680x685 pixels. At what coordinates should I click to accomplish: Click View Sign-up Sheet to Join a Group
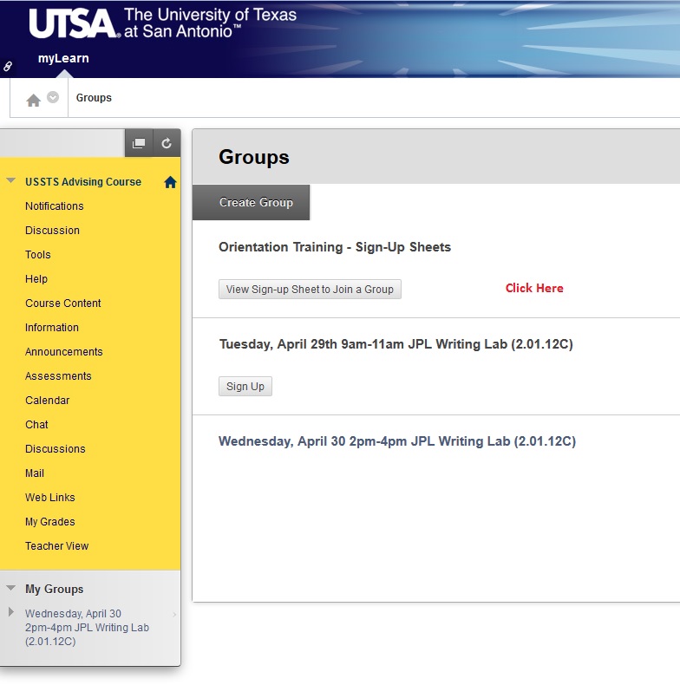click(310, 290)
